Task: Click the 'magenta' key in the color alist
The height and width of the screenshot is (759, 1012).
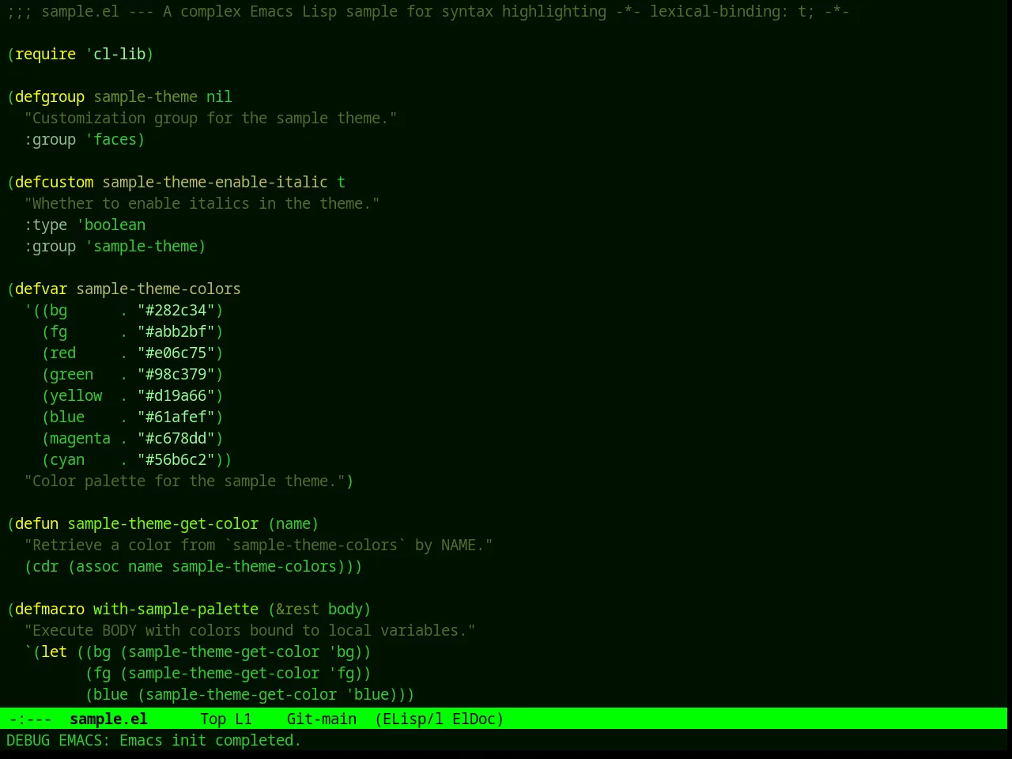Action: point(81,438)
